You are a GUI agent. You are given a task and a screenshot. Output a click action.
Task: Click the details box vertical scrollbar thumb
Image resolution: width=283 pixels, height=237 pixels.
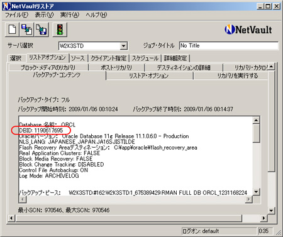coord(256,133)
